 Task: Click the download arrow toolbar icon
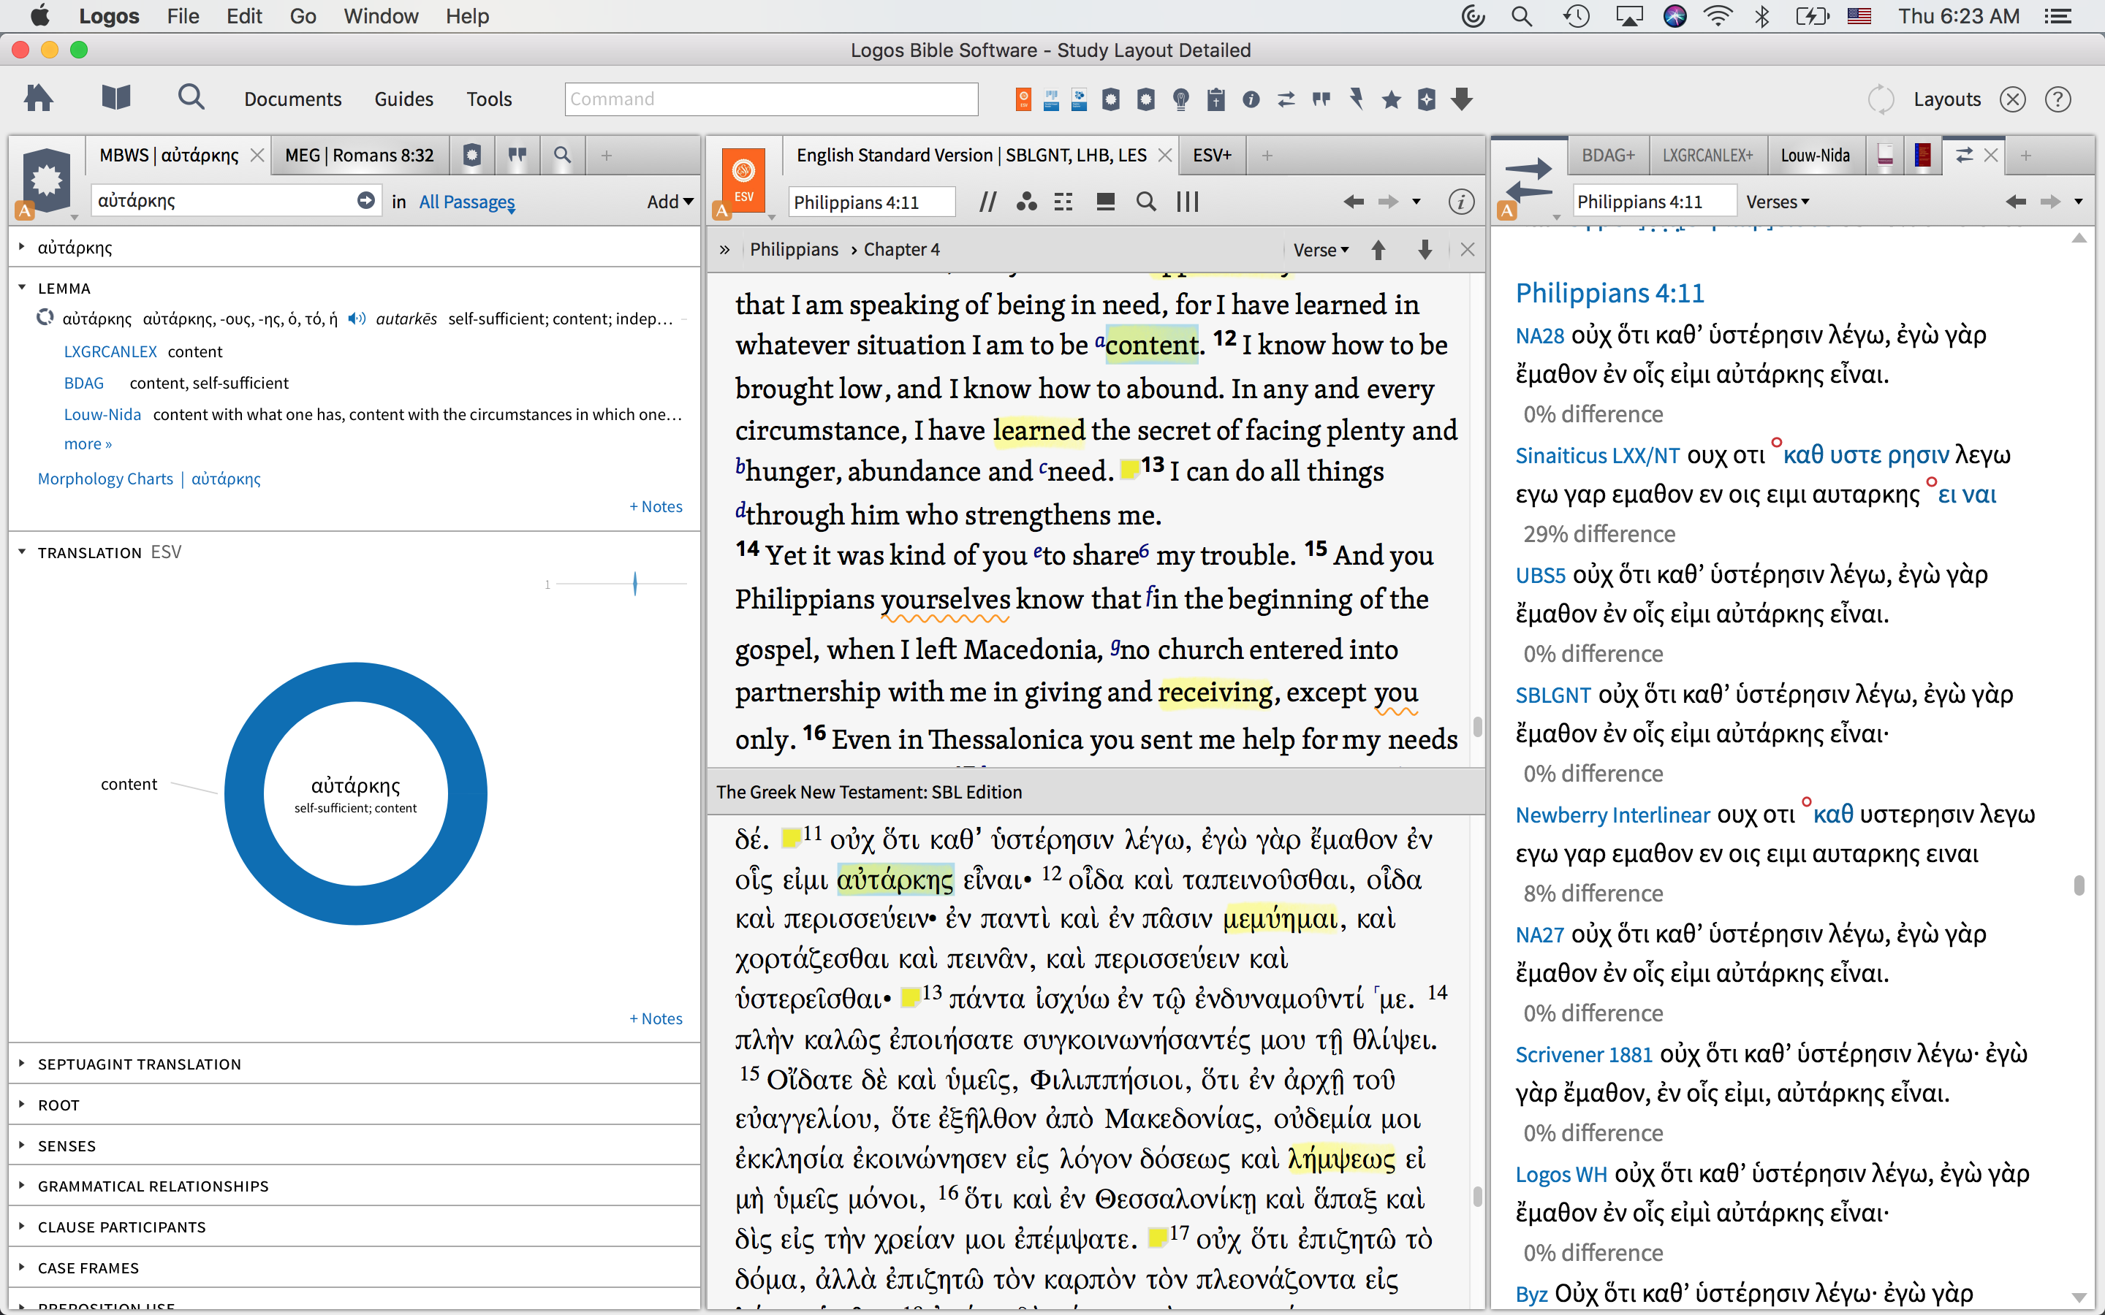(1463, 99)
